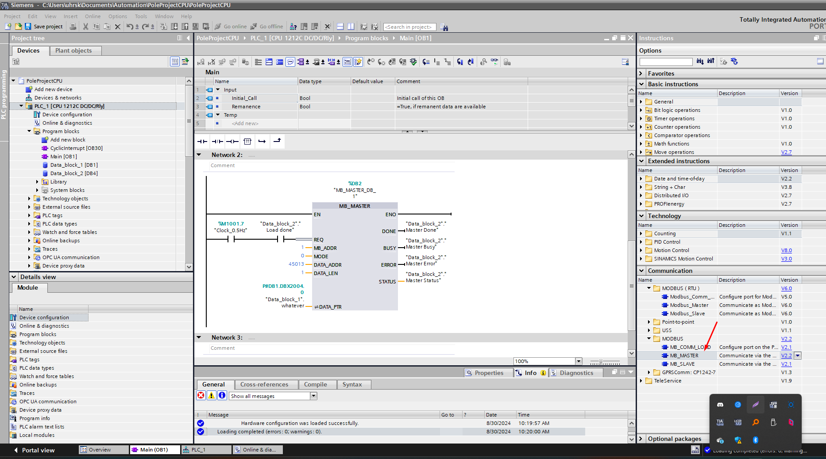The image size is (826, 459).
Task: Insert empty box instruction
Action: pyautogui.click(x=247, y=142)
